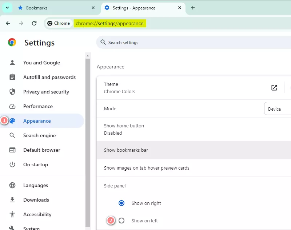Open Default browser settings
291x230 pixels.
coord(41,150)
